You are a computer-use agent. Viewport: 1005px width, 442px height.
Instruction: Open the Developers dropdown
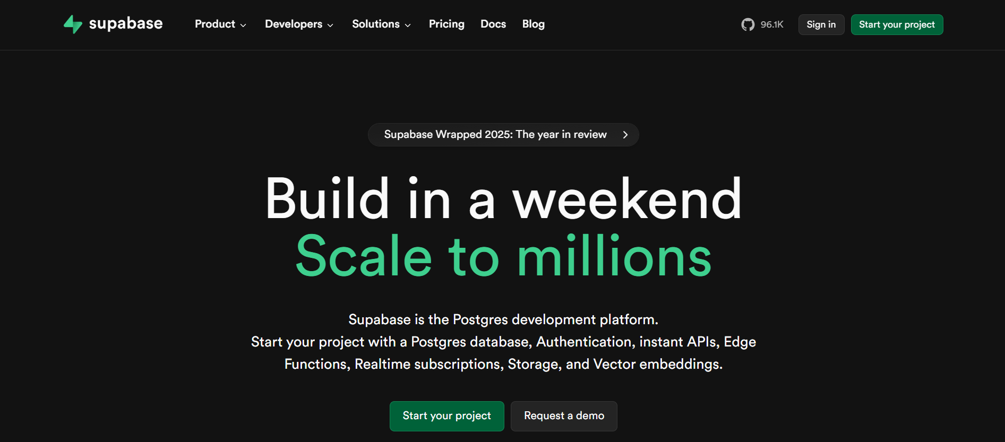pyautogui.click(x=294, y=24)
